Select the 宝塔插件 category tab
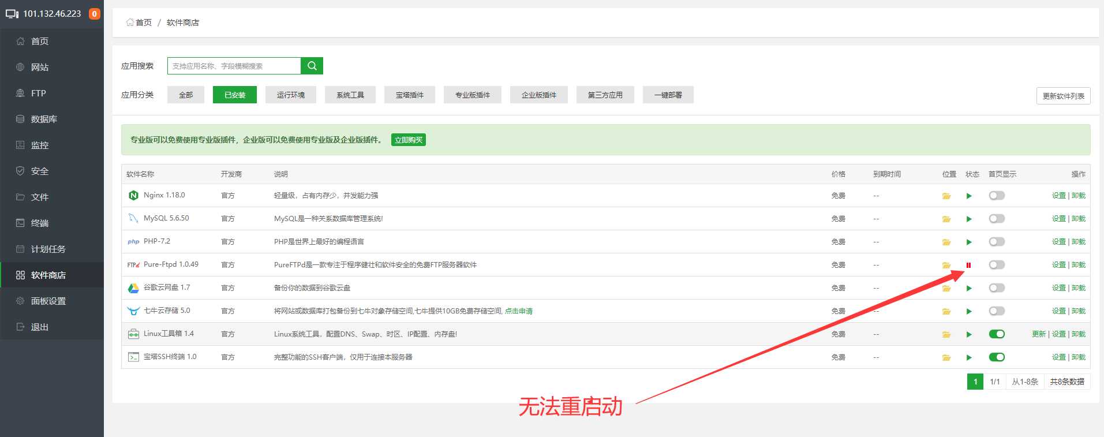1104x437 pixels. (410, 95)
